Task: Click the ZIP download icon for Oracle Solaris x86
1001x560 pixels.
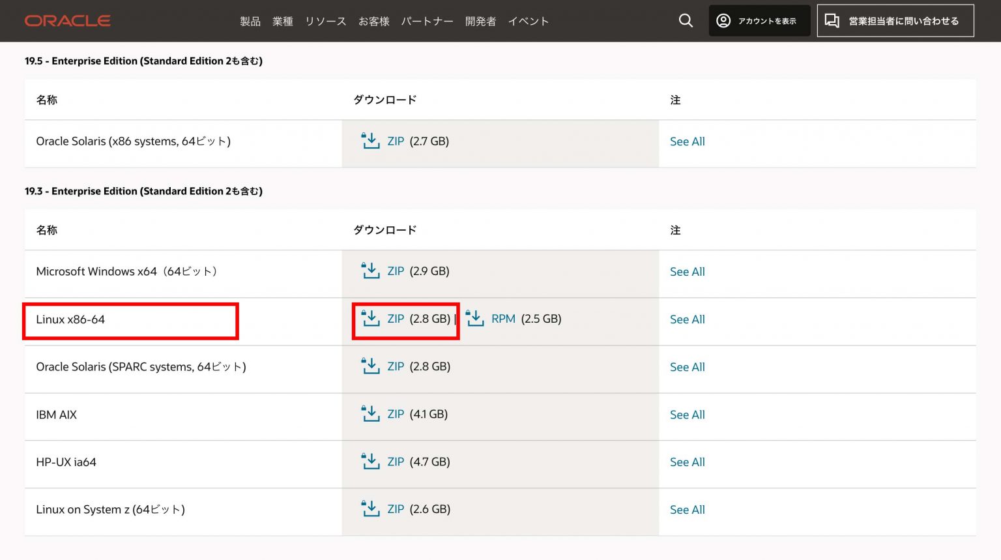Action: click(x=370, y=141)
